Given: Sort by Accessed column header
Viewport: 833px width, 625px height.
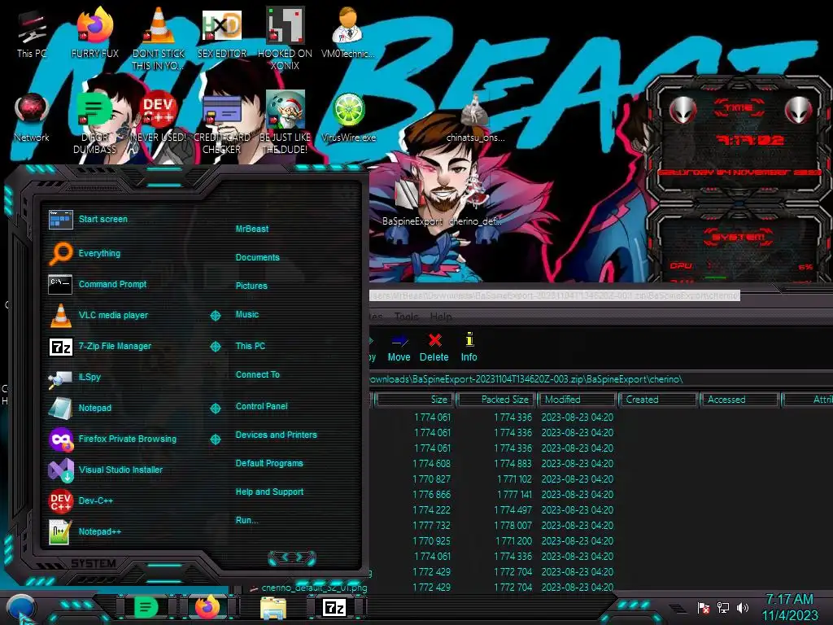Looking at the screenshot, I should pos(740,399).
